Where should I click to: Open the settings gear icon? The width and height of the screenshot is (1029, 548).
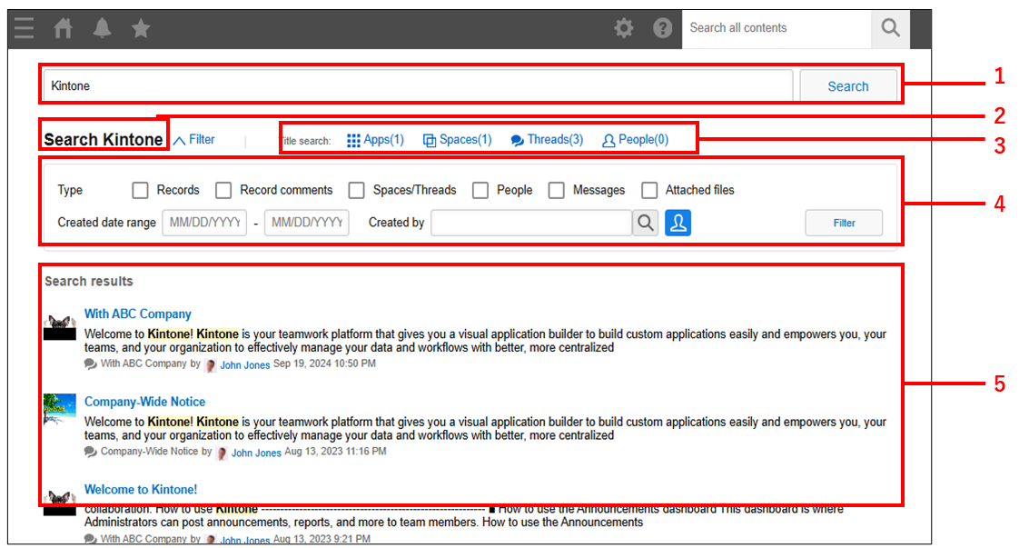pos(624,27)
